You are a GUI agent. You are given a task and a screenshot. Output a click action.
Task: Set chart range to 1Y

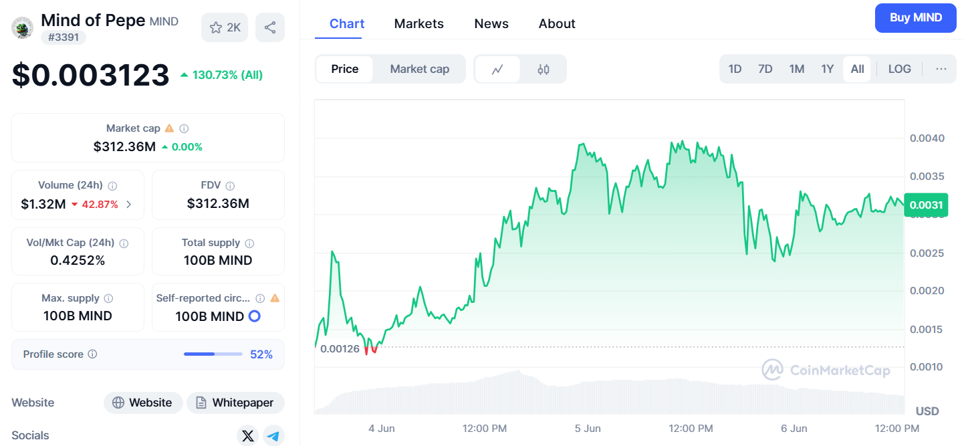pos(828,69)
